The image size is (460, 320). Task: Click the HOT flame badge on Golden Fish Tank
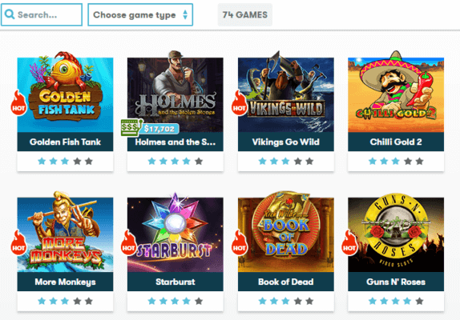tap(18, 102)
